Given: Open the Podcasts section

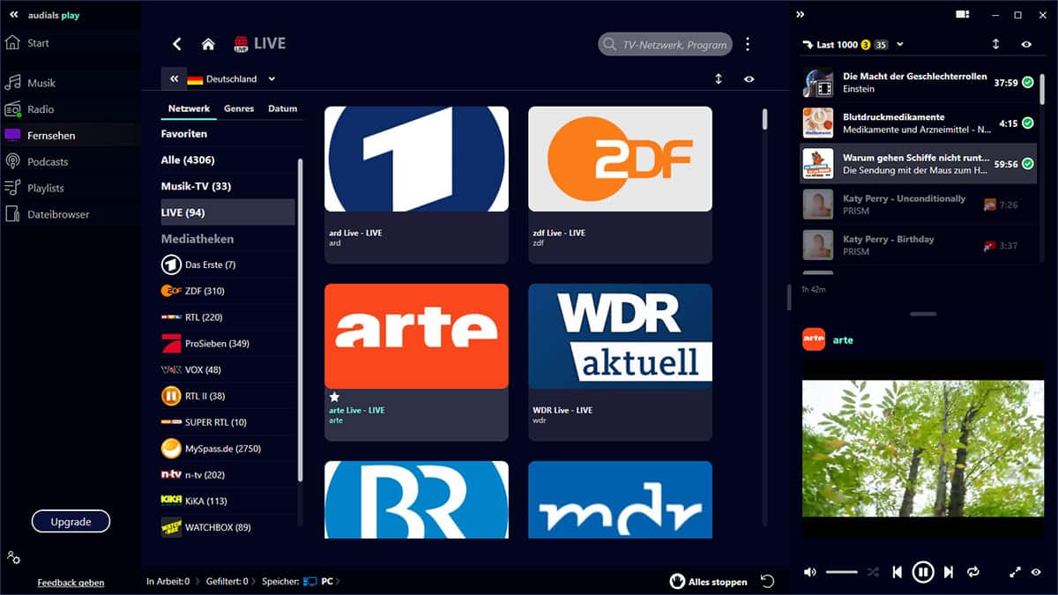Looking at the screenshot, I should (48, 161).
